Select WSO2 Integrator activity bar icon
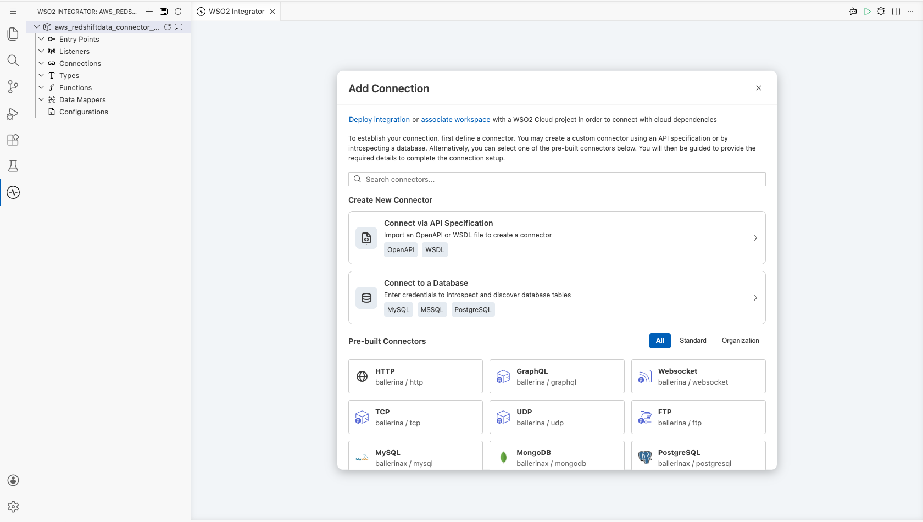 (x=13, y=192)
